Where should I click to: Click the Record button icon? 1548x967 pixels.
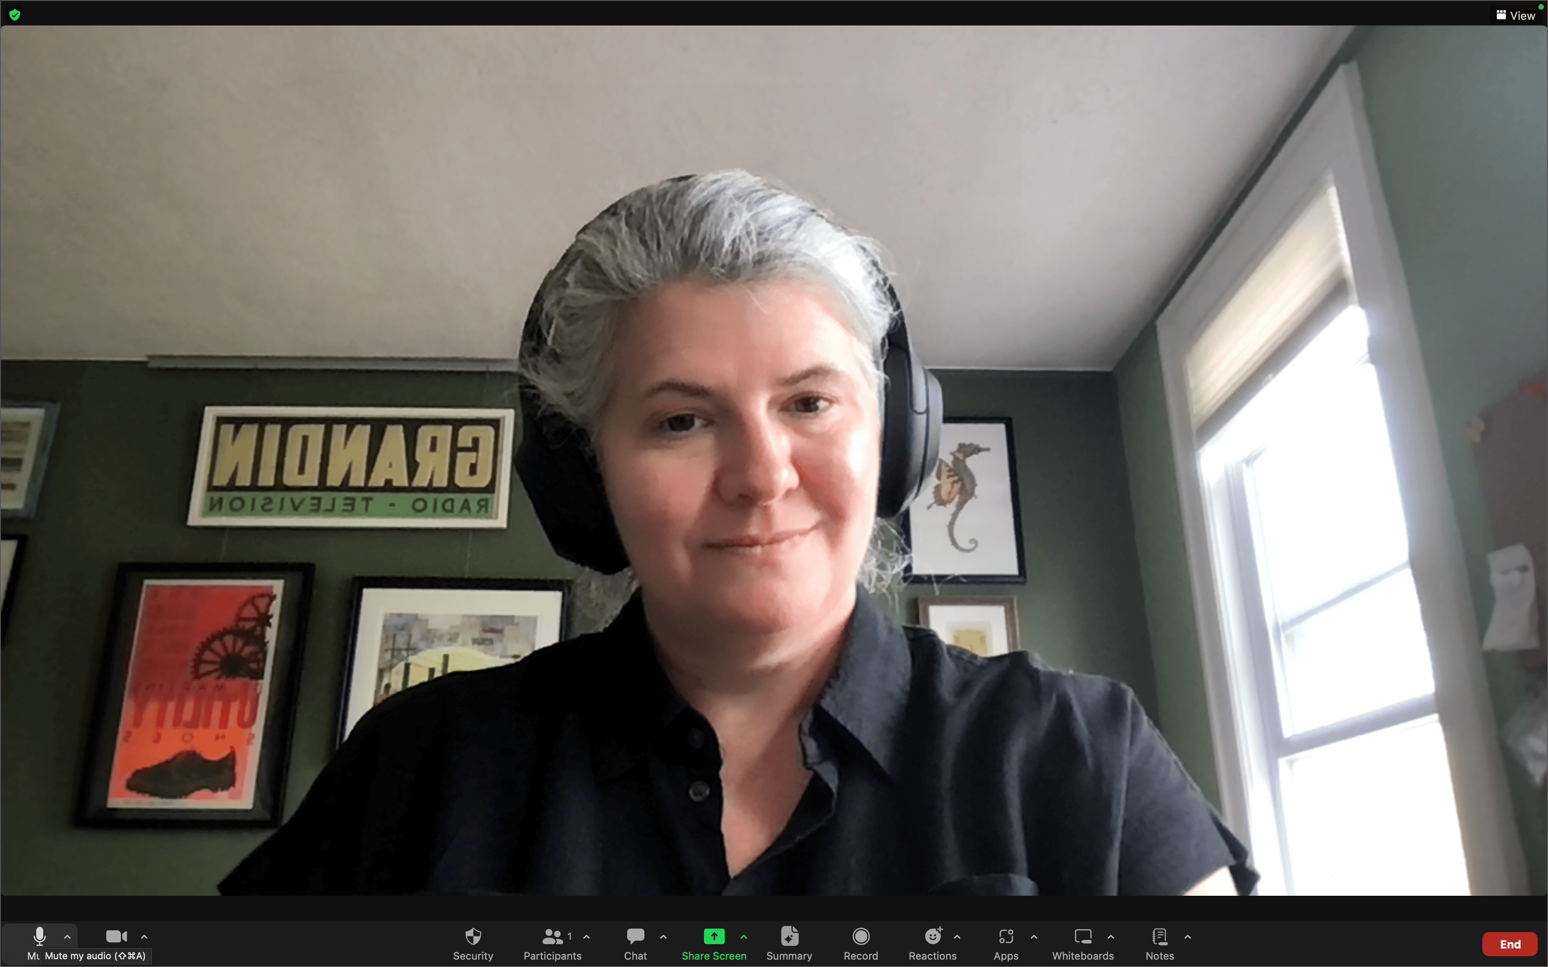pyautogui.click(x=860, y=936)
